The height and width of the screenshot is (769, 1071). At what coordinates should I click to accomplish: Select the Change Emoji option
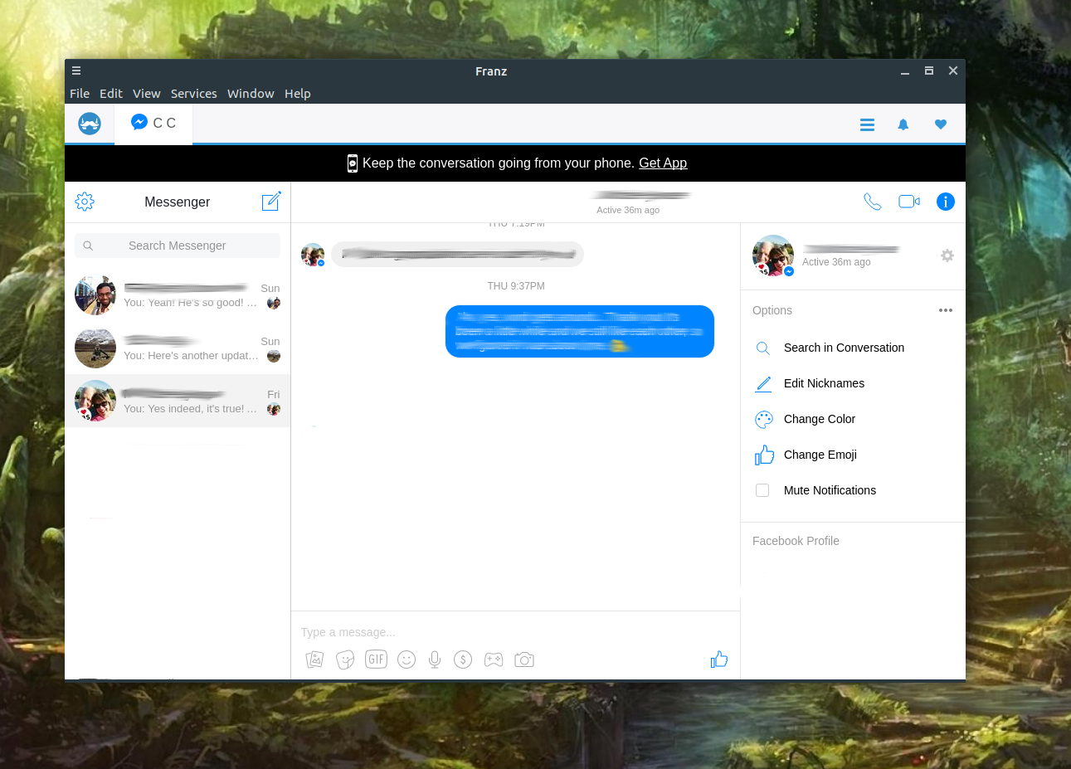point(820,455)
